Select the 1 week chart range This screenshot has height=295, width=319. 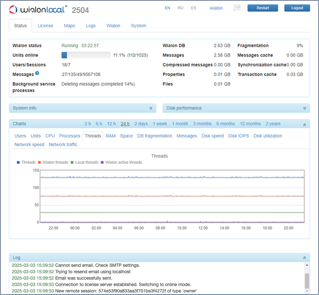pos(160,124)
